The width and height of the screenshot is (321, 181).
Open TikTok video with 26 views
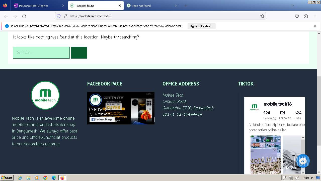pos(292,155)
